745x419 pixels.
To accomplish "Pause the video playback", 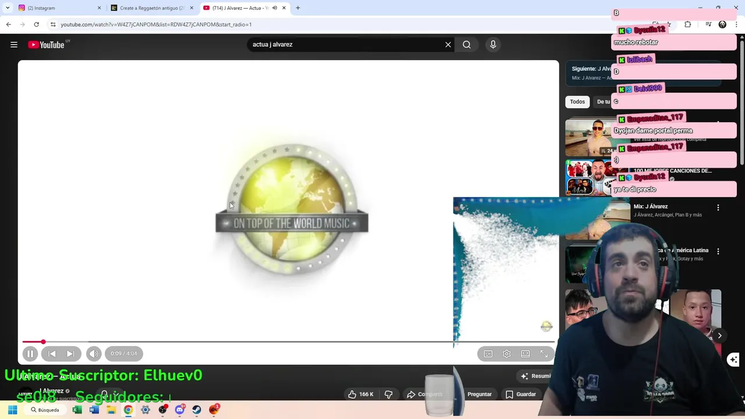I will [x=30, y=353].
